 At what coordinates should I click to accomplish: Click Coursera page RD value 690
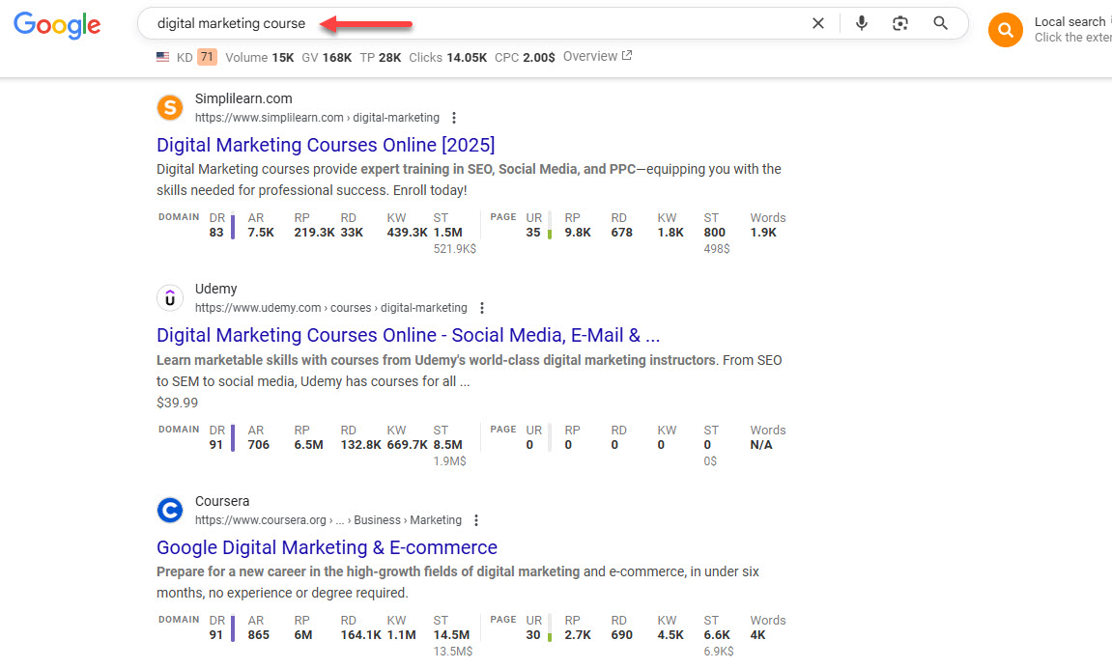(621, 635)
